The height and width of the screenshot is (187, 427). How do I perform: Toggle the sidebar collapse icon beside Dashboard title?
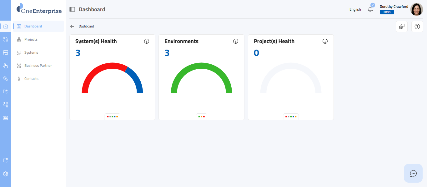[72, 9]
